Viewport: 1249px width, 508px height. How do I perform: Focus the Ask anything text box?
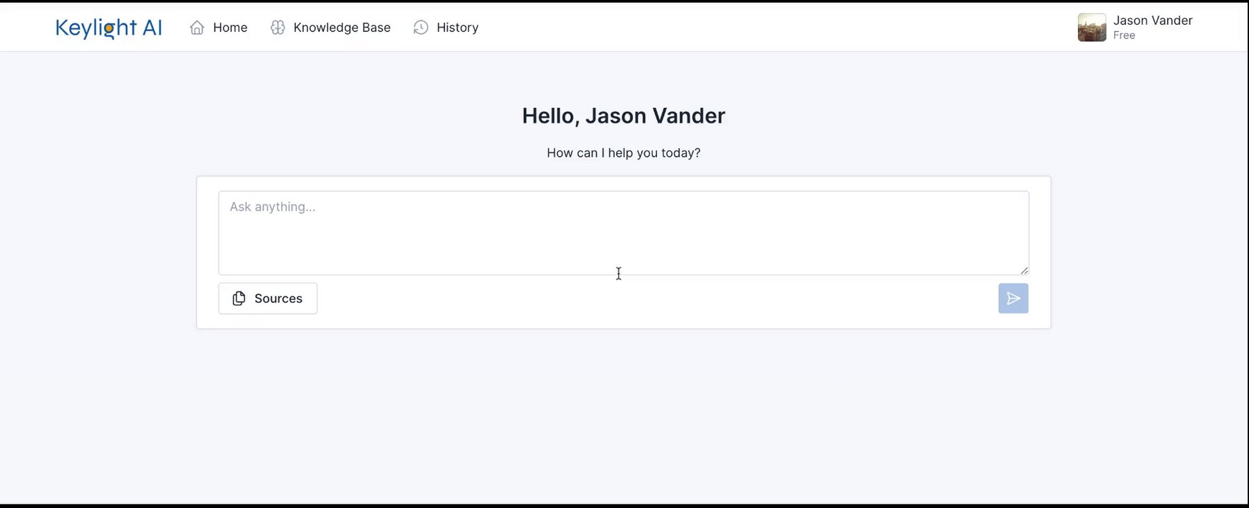623,233
